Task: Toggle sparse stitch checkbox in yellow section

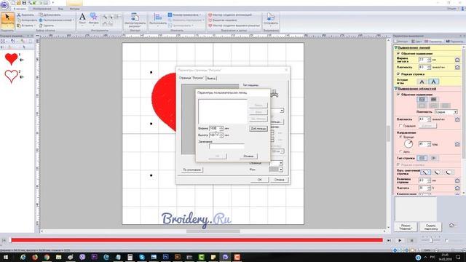Action: (x=398, y=74)
